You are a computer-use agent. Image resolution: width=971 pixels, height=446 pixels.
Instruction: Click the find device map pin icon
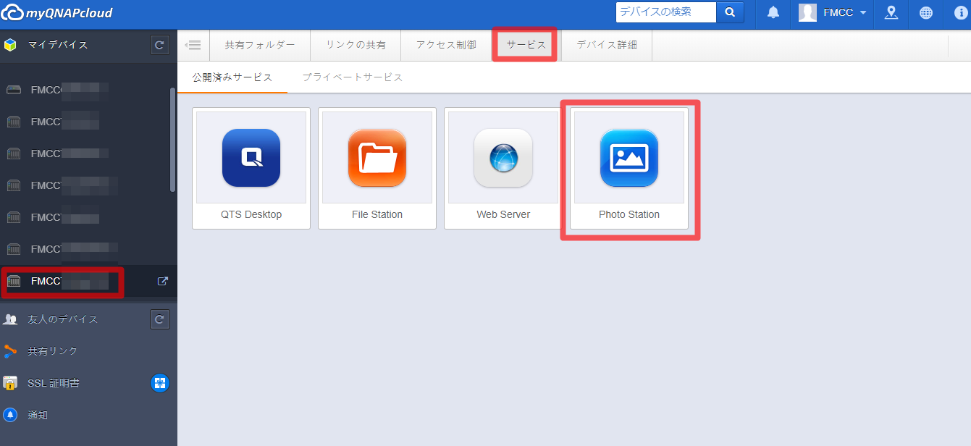click(891, 12)
